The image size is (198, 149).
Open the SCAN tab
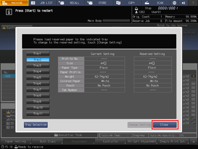point(156,3)
